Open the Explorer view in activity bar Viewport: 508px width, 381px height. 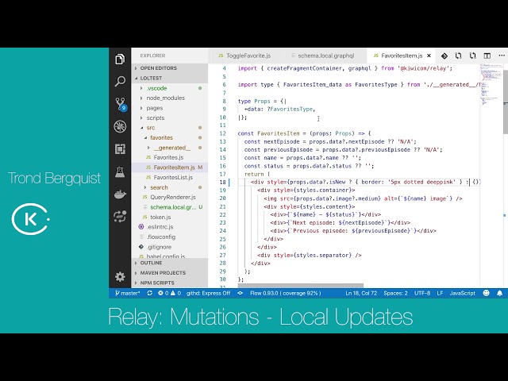point(120,60)
